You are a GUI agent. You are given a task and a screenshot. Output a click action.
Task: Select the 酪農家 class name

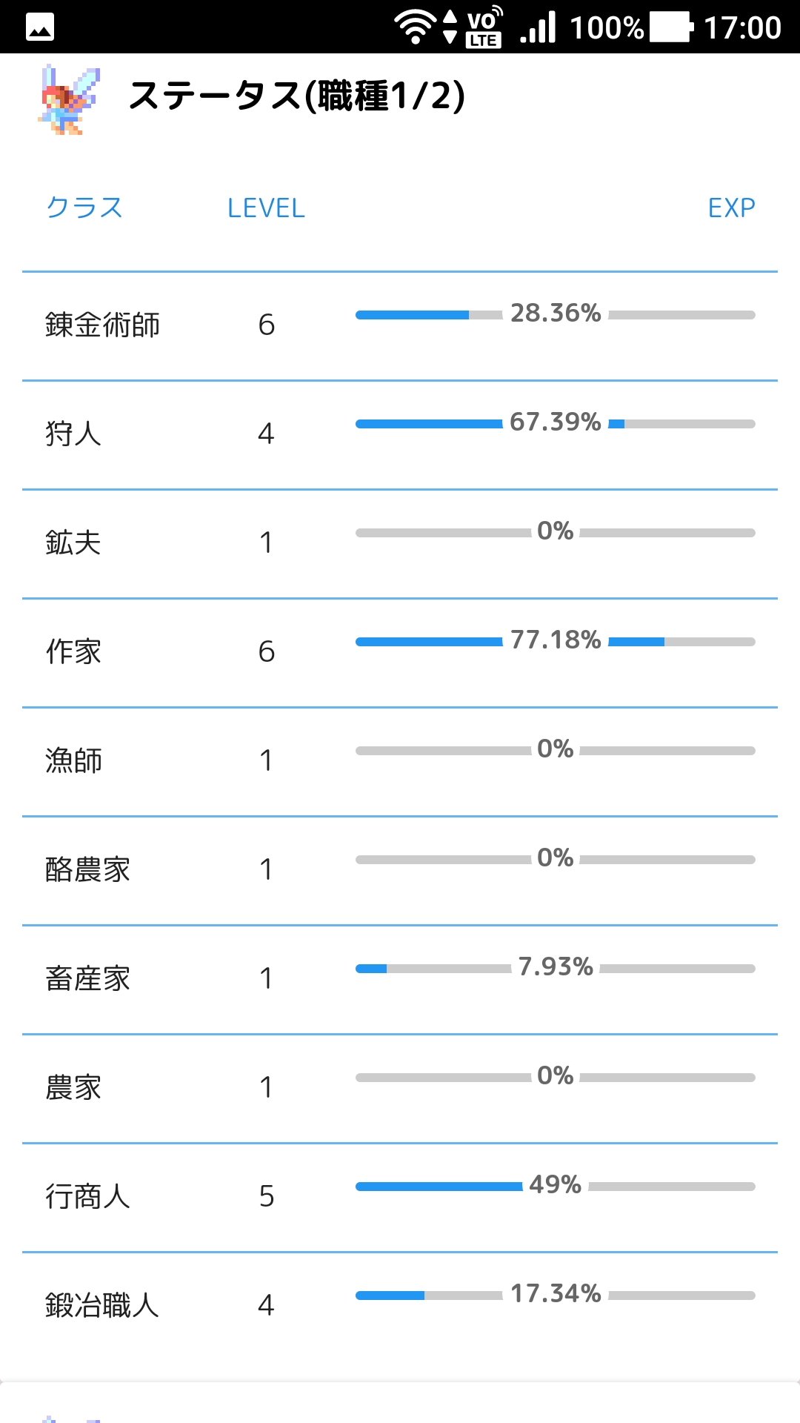87,870
